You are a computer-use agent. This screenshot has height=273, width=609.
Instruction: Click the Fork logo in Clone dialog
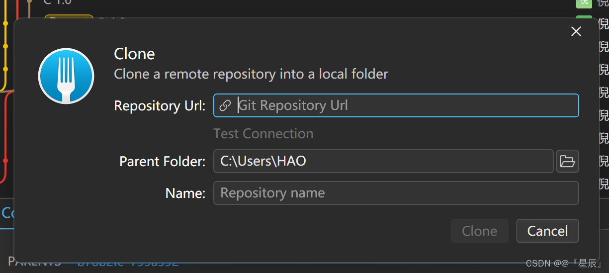(x=66, y=76)
